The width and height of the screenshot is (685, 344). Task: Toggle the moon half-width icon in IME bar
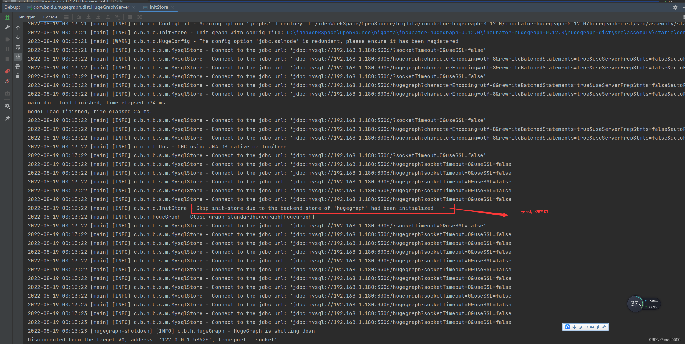coord(580,327)
